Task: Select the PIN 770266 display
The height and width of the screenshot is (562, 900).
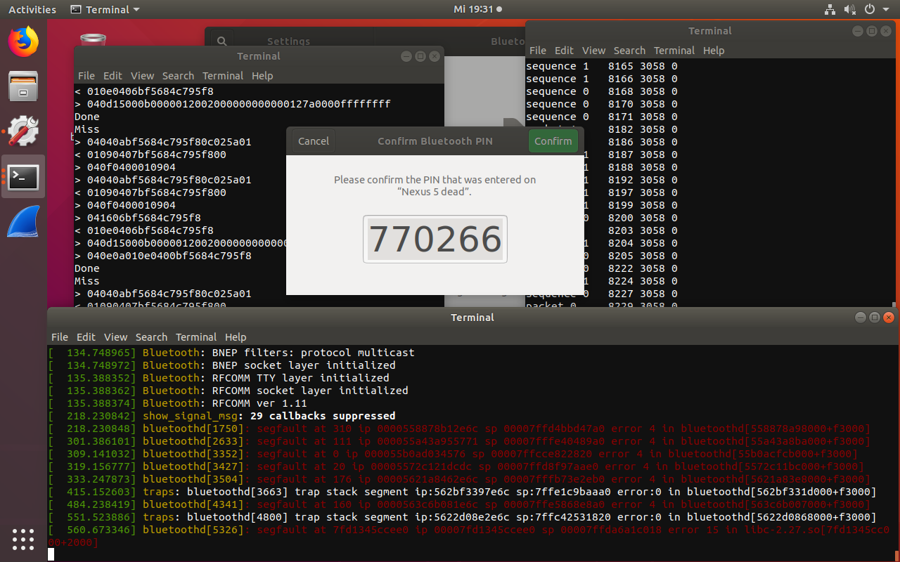Action: pyautogui.click(x=435, y=240)
